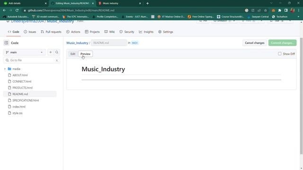303x170 pixels.
Task: Collapse the Code file tree panel icon
Action: click(6, 43)
